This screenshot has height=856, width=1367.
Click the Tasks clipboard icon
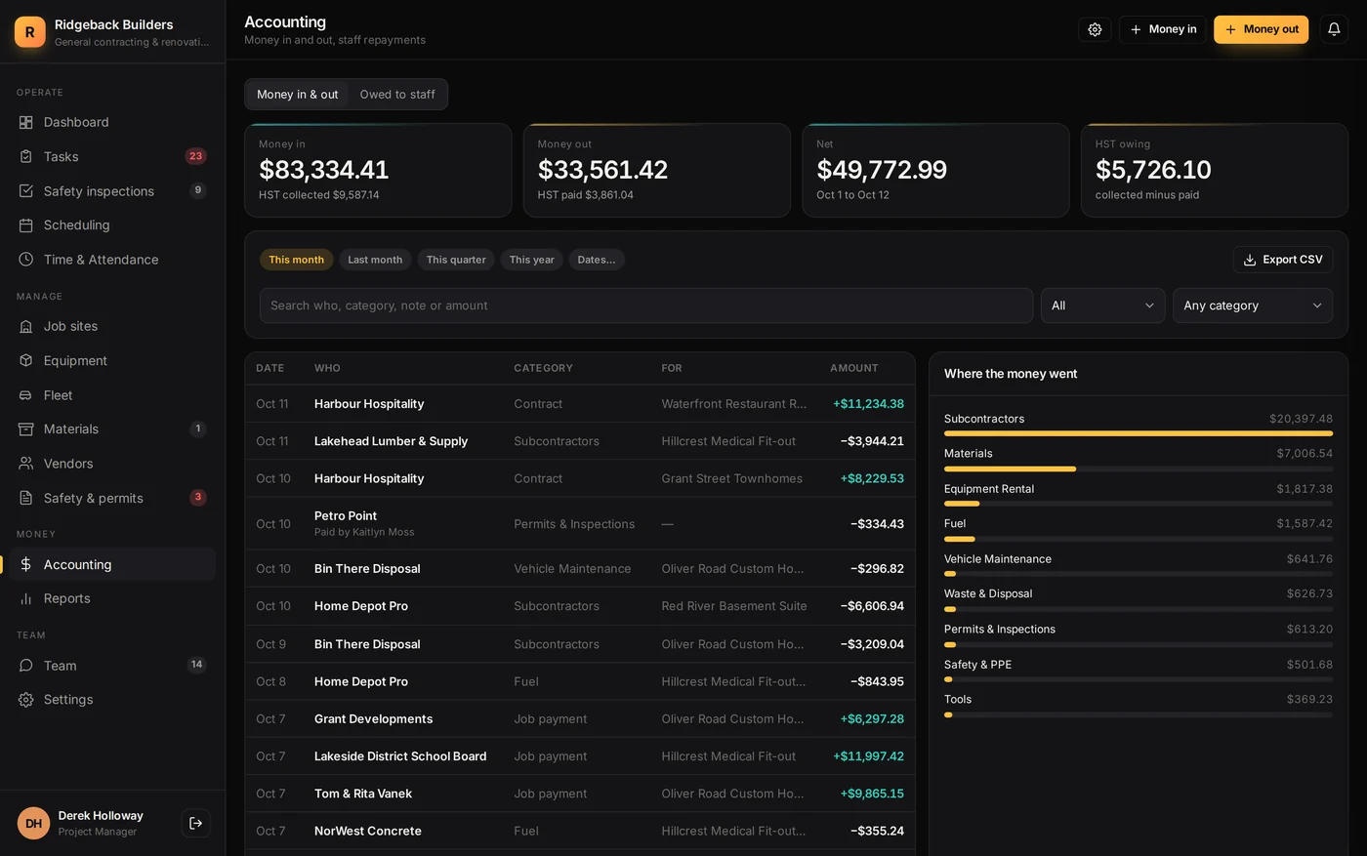coord(26,156)
